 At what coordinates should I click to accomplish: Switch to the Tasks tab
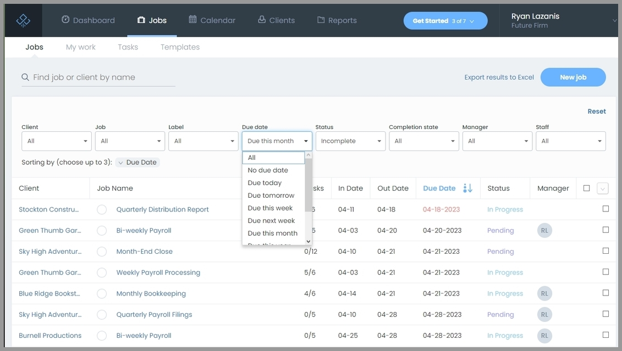(128, 47)
